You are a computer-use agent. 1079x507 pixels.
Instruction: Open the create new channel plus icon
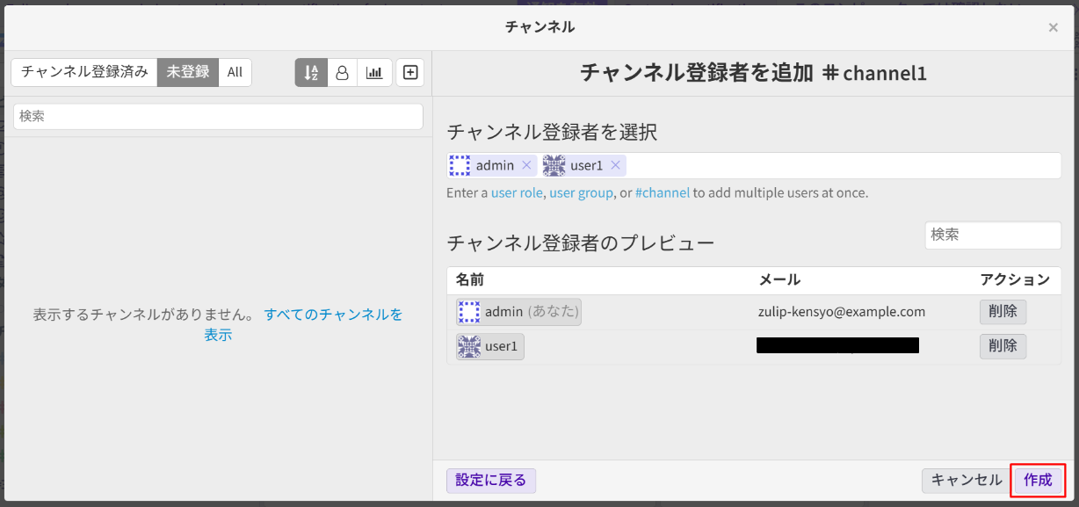pyautogui.click(x=409, y=73)
